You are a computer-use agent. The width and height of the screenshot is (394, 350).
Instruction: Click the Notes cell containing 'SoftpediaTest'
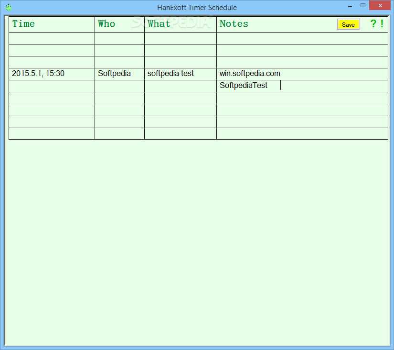pos(302,86)
